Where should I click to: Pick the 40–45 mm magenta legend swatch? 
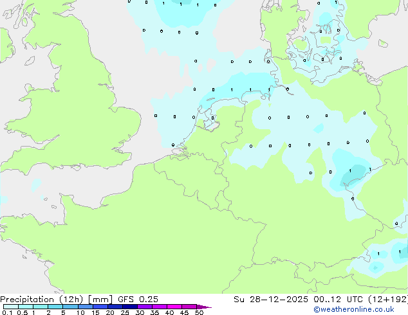174,307
